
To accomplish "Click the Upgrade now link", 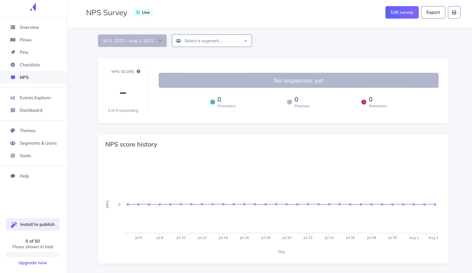I will click(x=33, y=263).
